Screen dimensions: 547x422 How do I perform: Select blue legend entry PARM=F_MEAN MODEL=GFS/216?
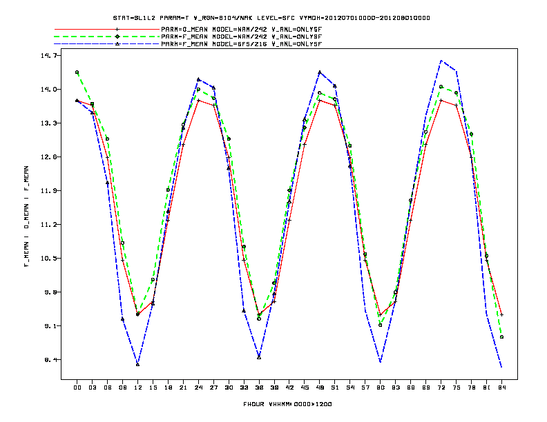pyautogui.click(x=242, y=44)
